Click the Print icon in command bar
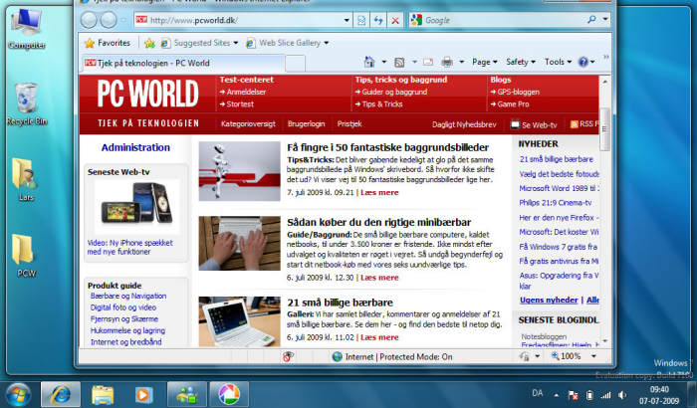Screen dimensions: 697x408 point(447,63)
